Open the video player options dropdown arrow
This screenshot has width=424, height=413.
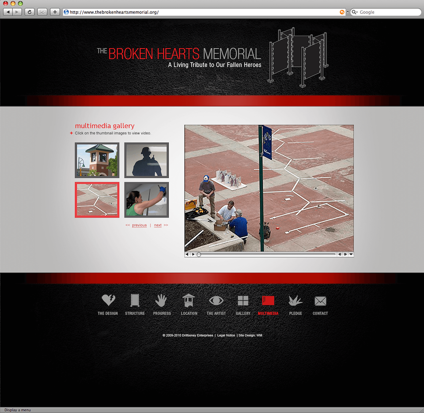point(351,254)
